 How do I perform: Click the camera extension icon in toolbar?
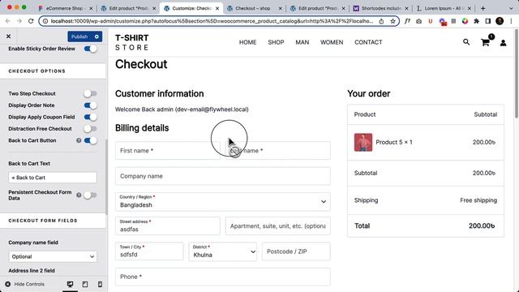coord(418,21)
